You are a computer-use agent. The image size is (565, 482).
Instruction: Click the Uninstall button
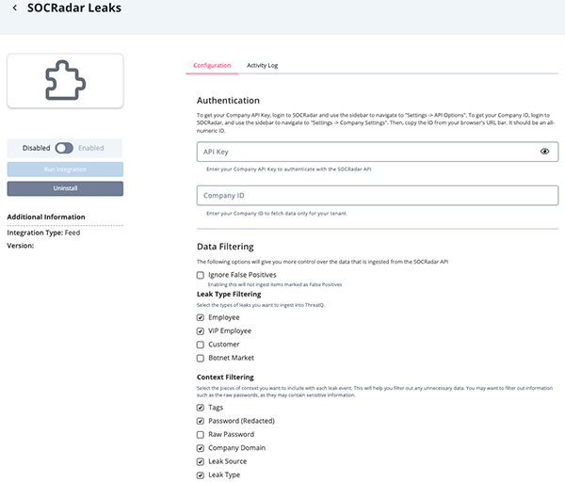tap(65, 189)
